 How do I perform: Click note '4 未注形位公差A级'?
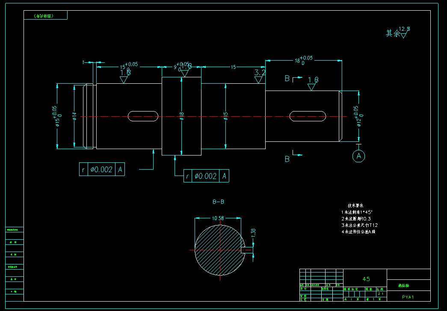coord(358,232)
